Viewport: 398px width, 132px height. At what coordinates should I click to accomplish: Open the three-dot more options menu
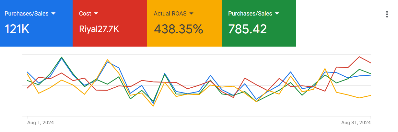(387, 14)
